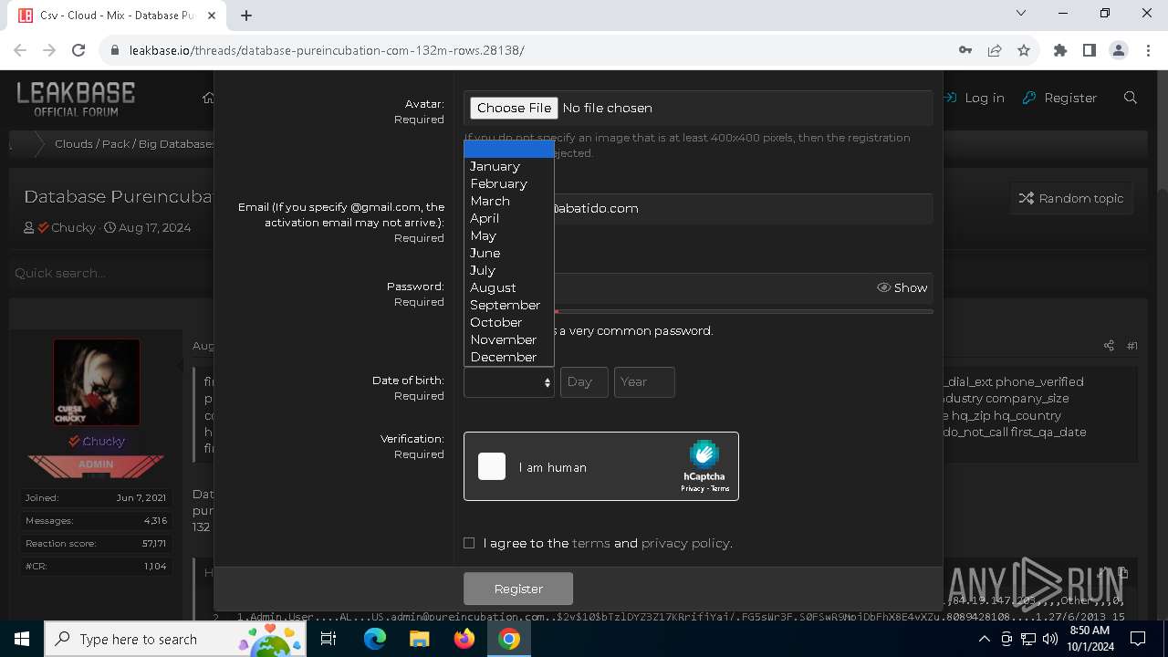Open the Chrome profile avatar
This screenshot has width=1168, height=657.
point(1118,50)
